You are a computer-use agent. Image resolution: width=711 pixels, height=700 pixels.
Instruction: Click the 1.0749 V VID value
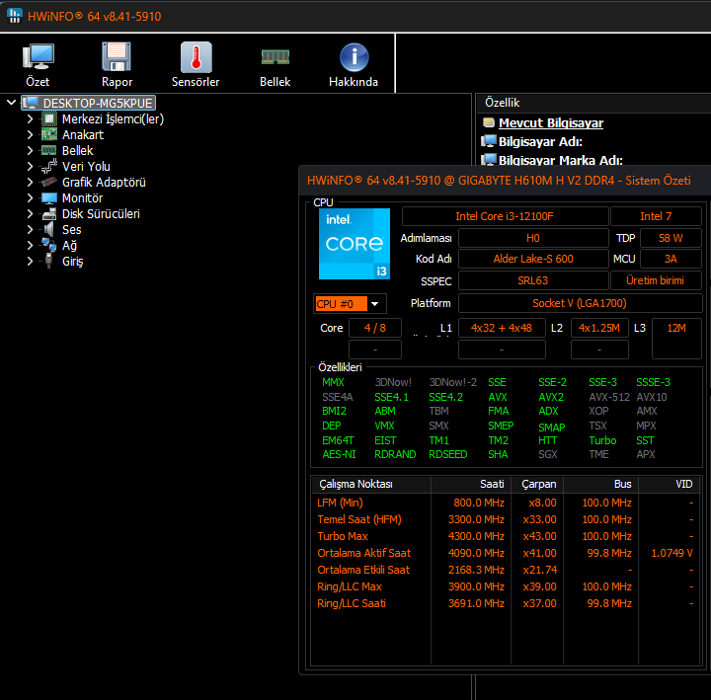672,553
